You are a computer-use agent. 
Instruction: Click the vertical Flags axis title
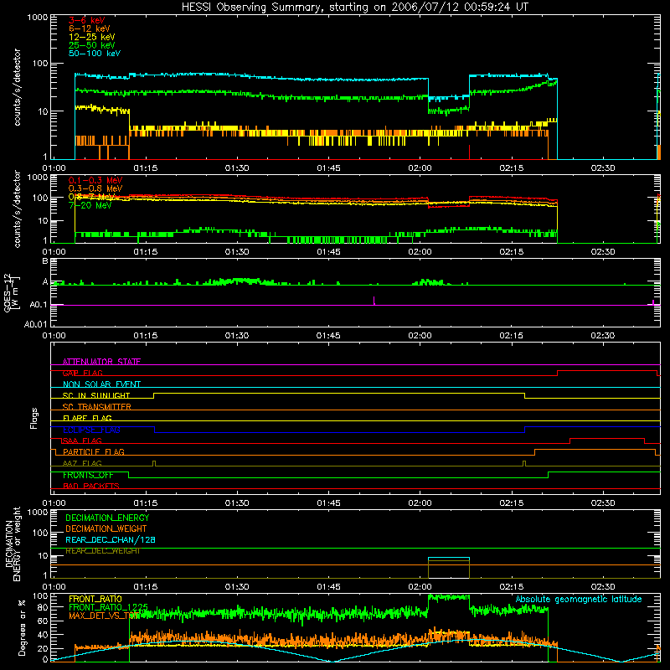click(33, 418)
